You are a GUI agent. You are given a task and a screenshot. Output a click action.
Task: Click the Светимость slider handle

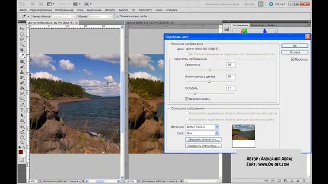tap(210, 70)
